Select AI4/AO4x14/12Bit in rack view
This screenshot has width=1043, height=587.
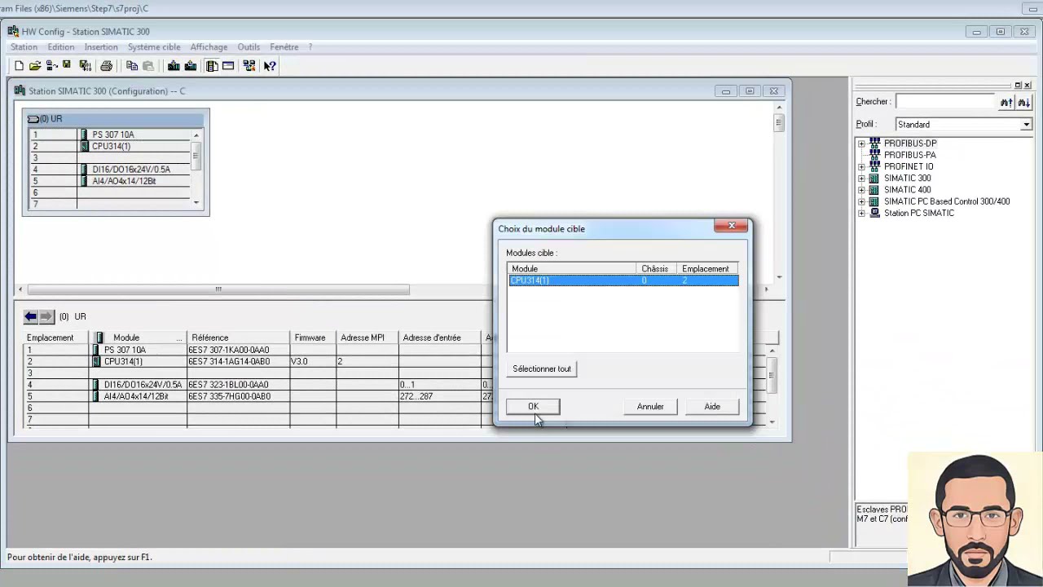[x=124, y=181]
